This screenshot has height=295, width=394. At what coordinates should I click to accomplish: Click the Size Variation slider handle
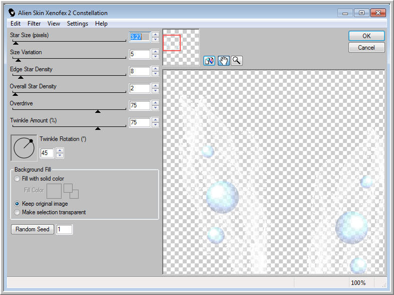click(18, 60)
